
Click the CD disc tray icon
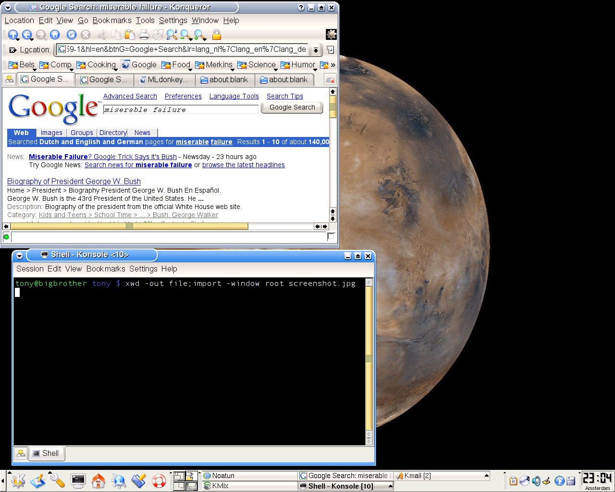tap(525, 481)
